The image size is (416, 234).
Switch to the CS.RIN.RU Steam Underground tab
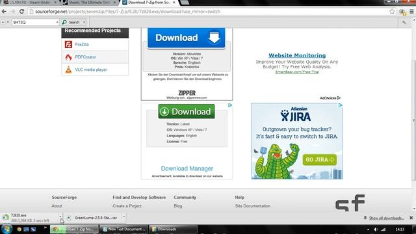tap(29, 3)
